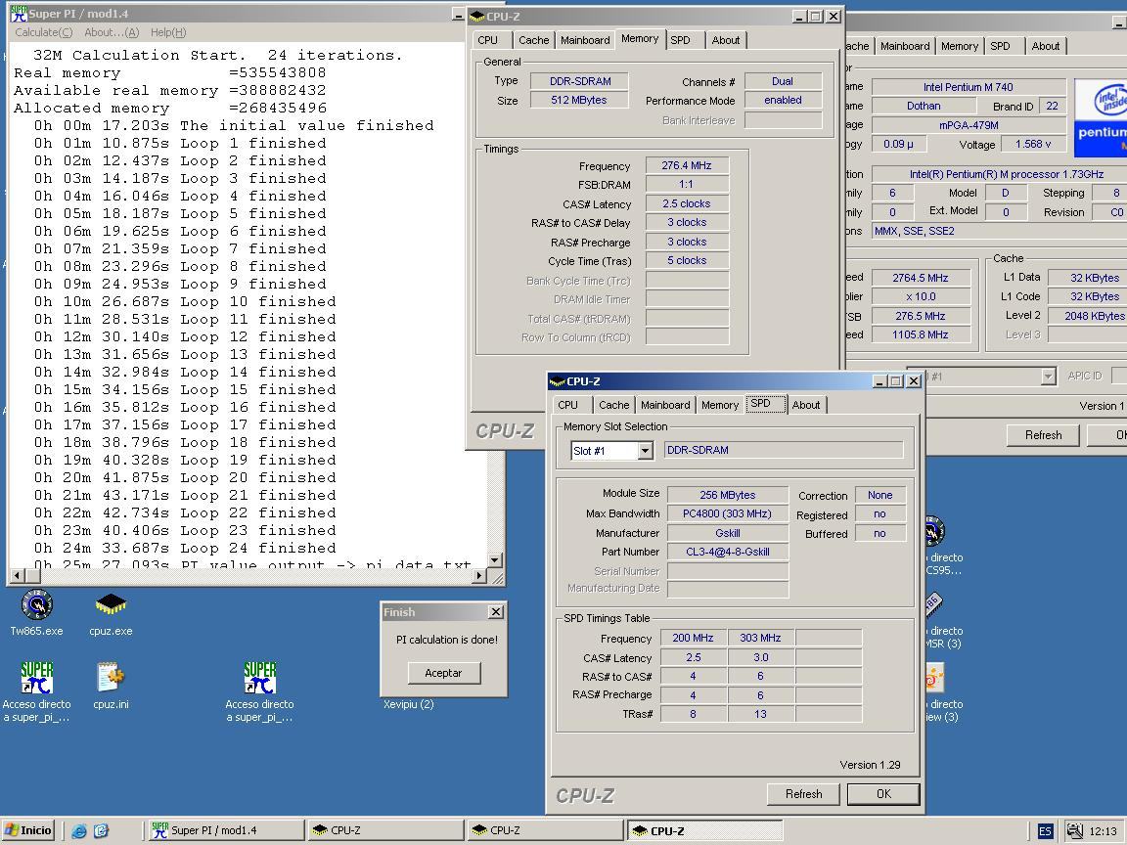Switch to Super PI / mod1.4 taskbar button
This screenshot has height=845, width=1127.
(225, 830)
